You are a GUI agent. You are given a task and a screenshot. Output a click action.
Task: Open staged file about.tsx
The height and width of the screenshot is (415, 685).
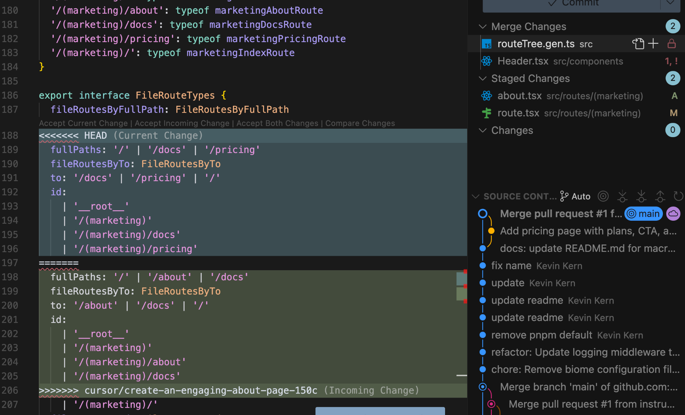pyautogui.click(x=519, y=96)
